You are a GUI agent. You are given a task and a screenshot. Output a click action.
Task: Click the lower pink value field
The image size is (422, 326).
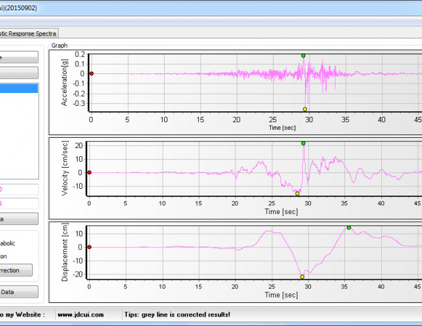(x=19, y=203)
